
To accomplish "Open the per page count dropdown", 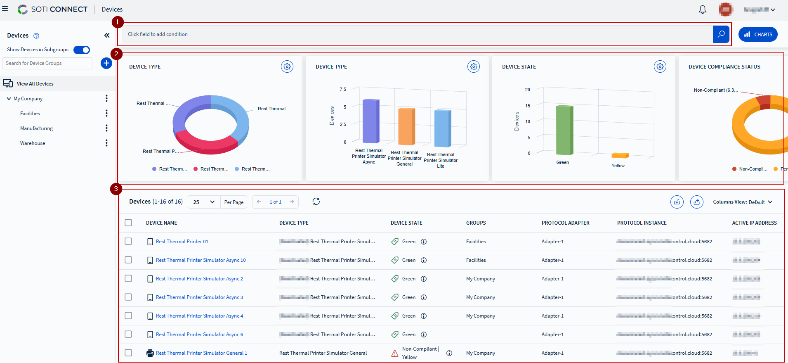I will [x=204, y=202].
